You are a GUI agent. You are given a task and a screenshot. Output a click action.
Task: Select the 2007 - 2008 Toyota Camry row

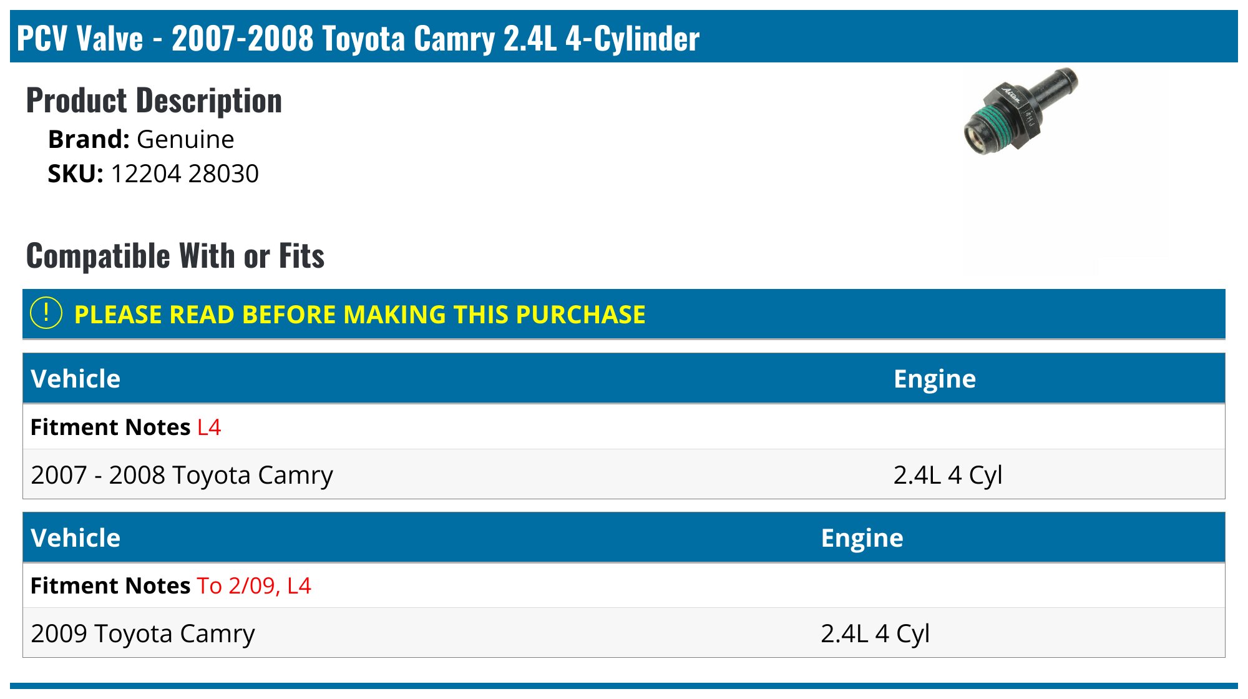pos(182,475)
